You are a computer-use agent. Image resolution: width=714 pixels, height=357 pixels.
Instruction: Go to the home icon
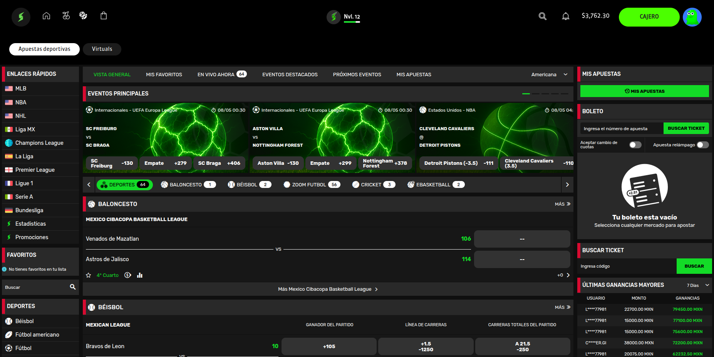pyautogui.click(x=46, y=16)
